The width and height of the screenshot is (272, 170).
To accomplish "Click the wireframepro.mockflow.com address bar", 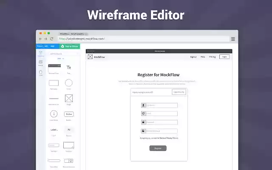I will point(143,39).
